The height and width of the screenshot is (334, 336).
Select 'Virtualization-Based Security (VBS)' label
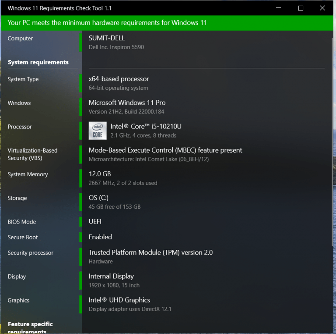[x=32, y=154]
